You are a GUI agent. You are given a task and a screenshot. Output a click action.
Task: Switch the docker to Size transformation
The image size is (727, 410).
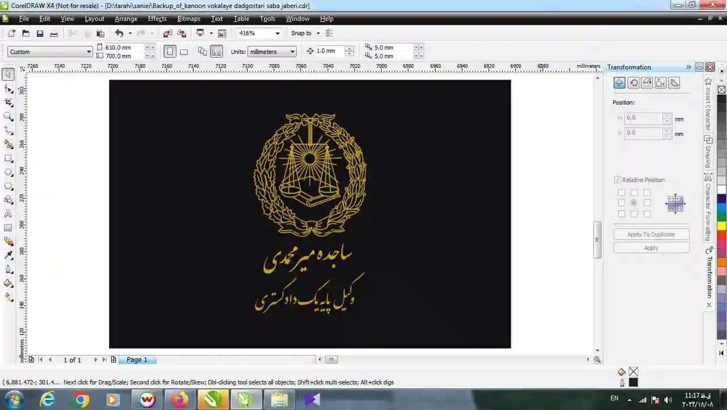coord(661,83)
